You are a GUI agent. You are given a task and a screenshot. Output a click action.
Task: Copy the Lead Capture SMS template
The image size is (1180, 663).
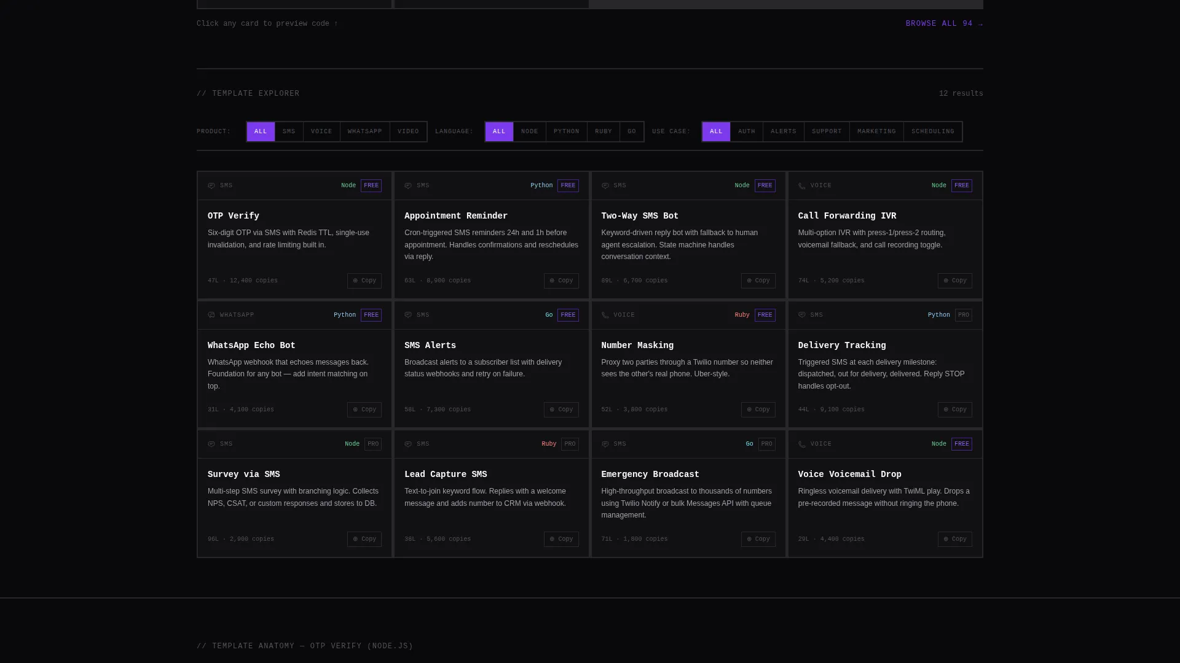561,539
